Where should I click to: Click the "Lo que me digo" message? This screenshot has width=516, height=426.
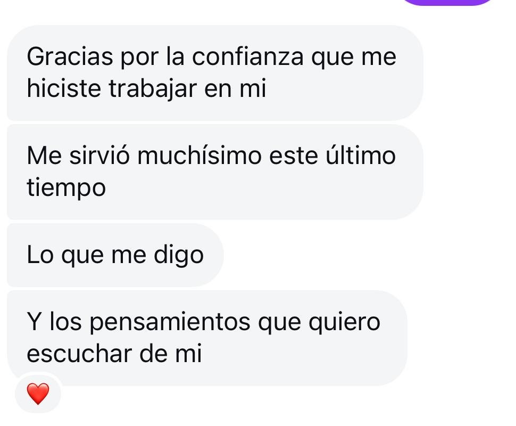(115, 255)
